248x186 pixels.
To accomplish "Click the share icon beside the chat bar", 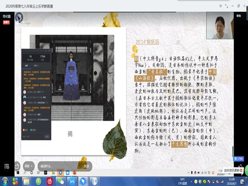I will (x=17, y=166).
